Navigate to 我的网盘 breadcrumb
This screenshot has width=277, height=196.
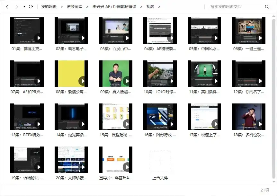click(49, 6)
